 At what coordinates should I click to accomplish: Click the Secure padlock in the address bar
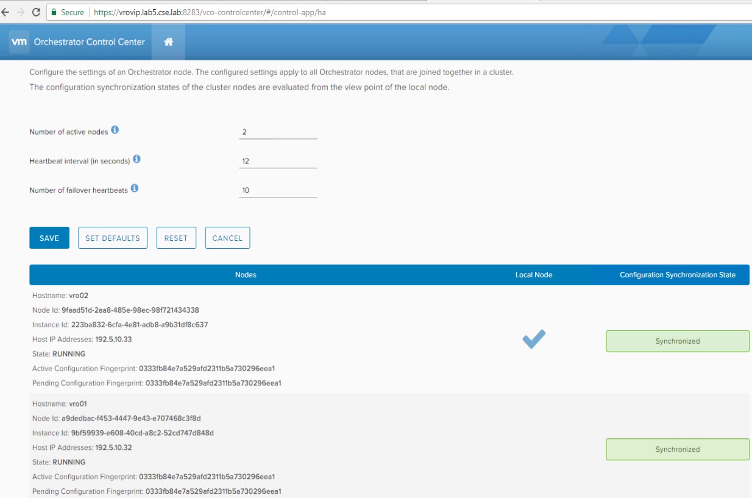pos(54,11)
